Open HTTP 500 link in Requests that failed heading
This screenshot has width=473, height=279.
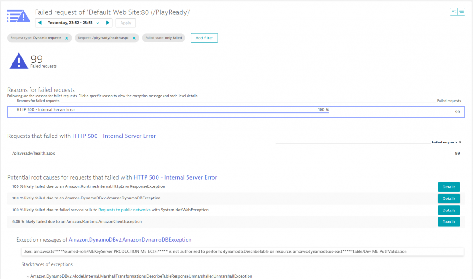coord(114,136)
